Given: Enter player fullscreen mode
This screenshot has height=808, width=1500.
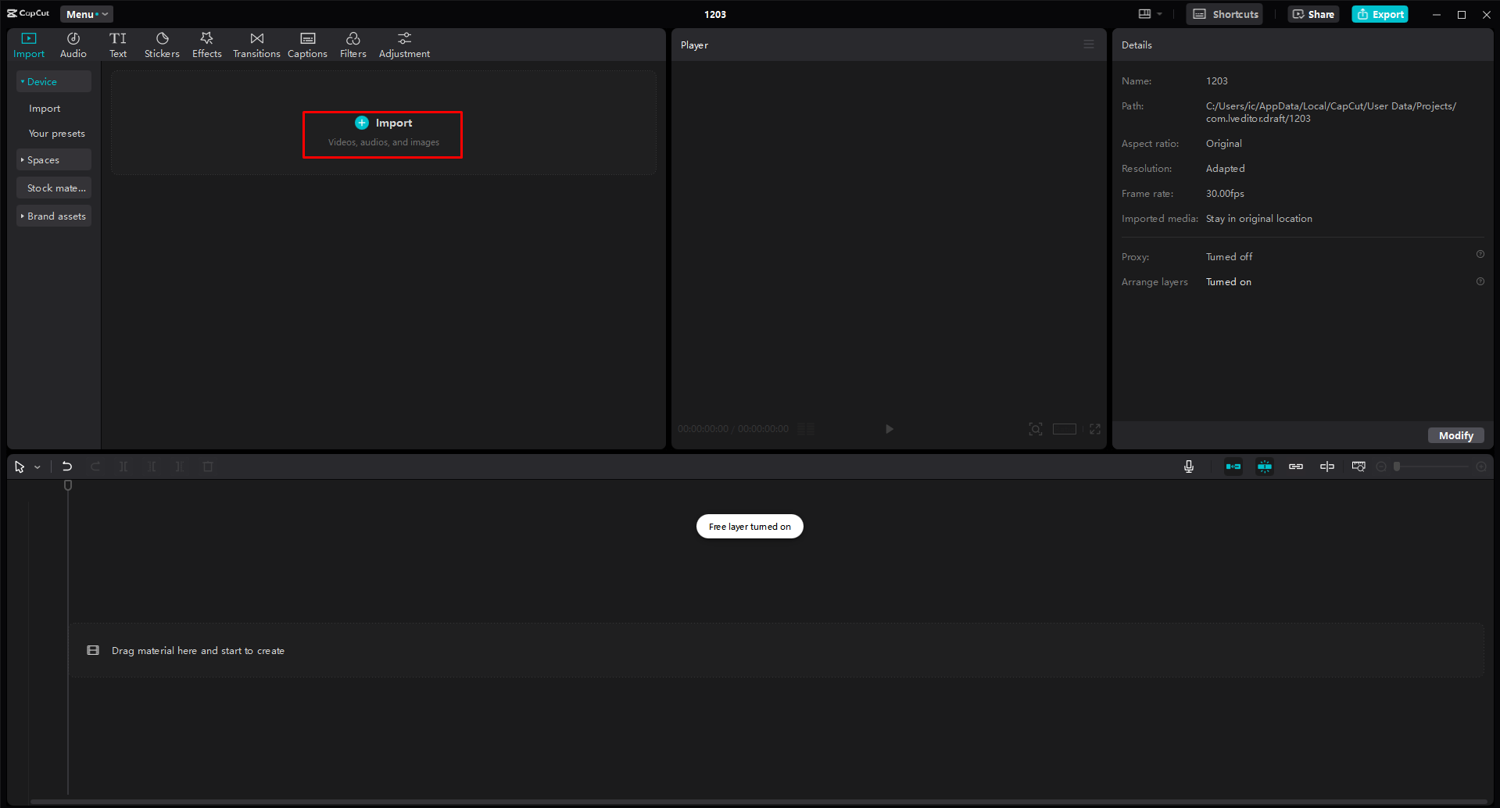Looking at the screenshot, I should point(1095,429).
